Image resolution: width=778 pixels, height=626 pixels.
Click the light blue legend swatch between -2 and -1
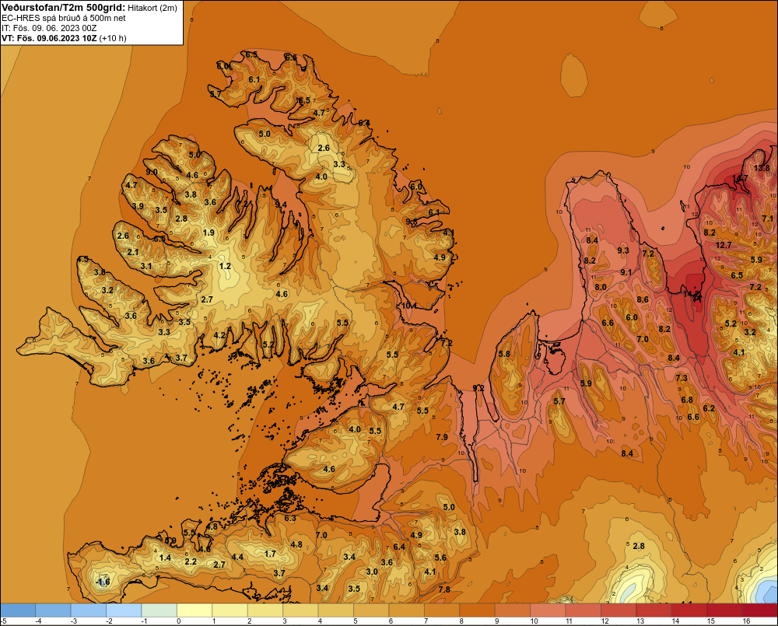[124, 610]
